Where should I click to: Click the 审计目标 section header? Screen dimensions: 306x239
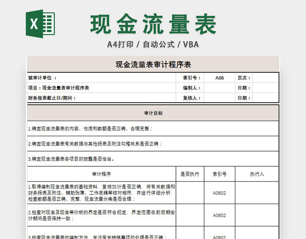[153, 113]
